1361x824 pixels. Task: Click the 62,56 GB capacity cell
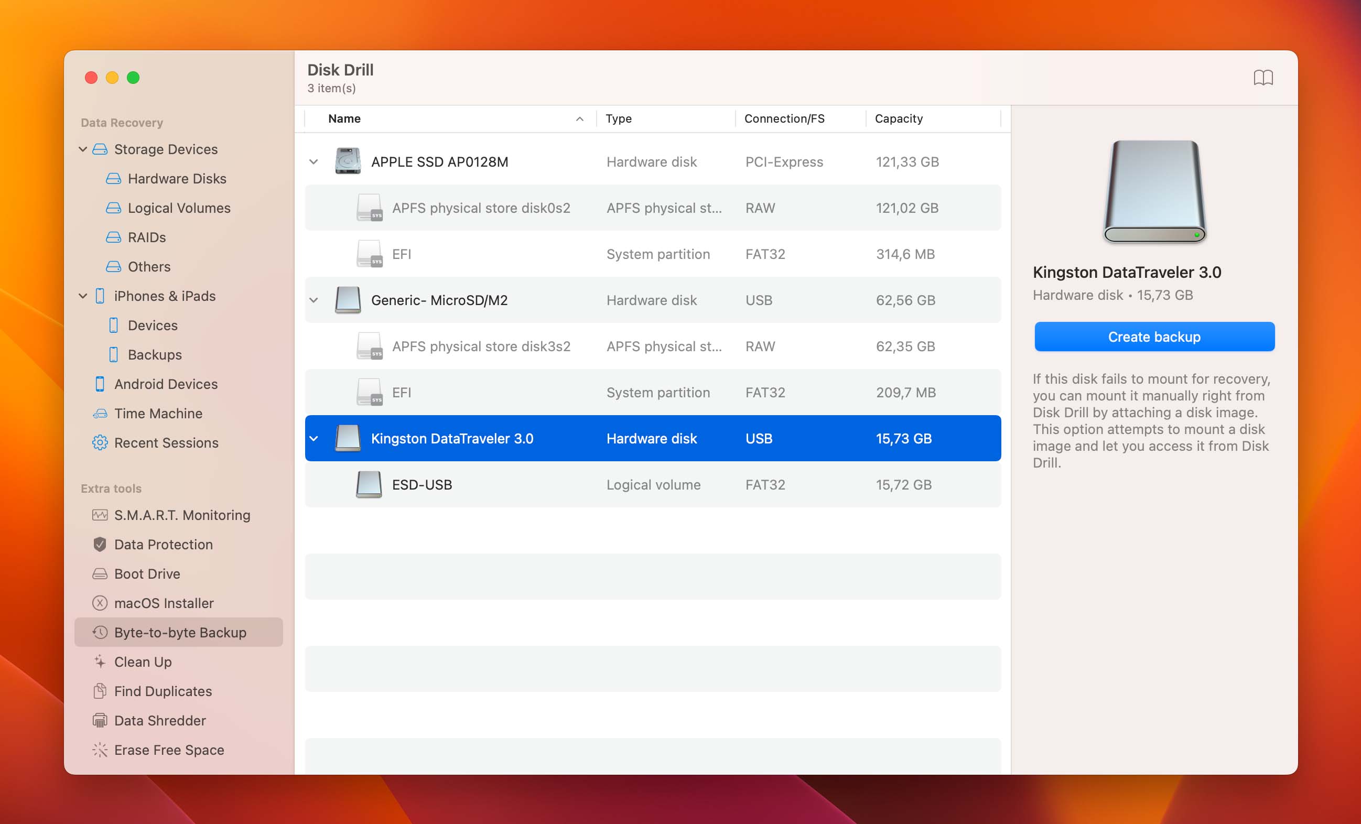pos(905,300)
